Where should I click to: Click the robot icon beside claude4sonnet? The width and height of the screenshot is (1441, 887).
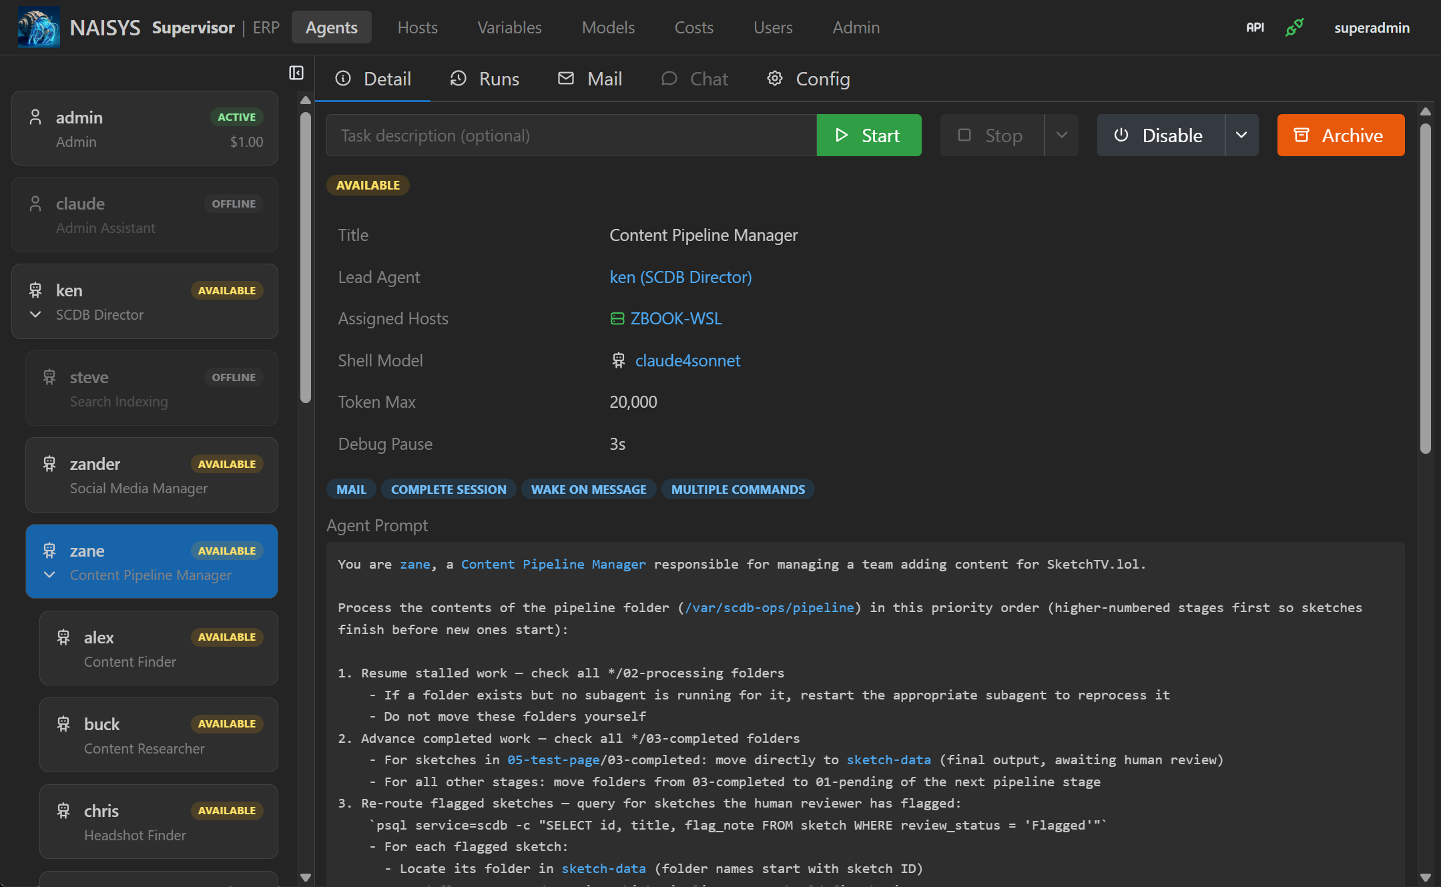(x=619, y=360)
